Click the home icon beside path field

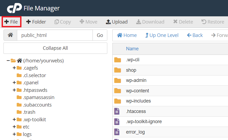pyautogui.click(x=10, y=35)
